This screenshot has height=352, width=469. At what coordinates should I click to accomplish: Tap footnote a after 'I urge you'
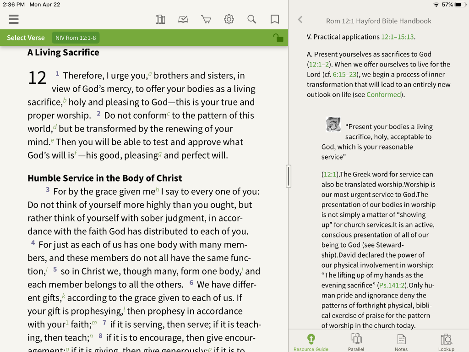point(150,74)
